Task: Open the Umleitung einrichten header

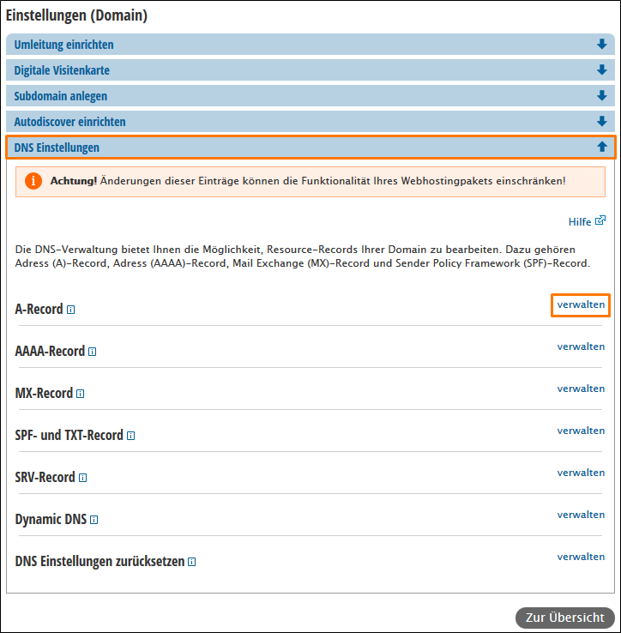Action: (x=310, y=45)
